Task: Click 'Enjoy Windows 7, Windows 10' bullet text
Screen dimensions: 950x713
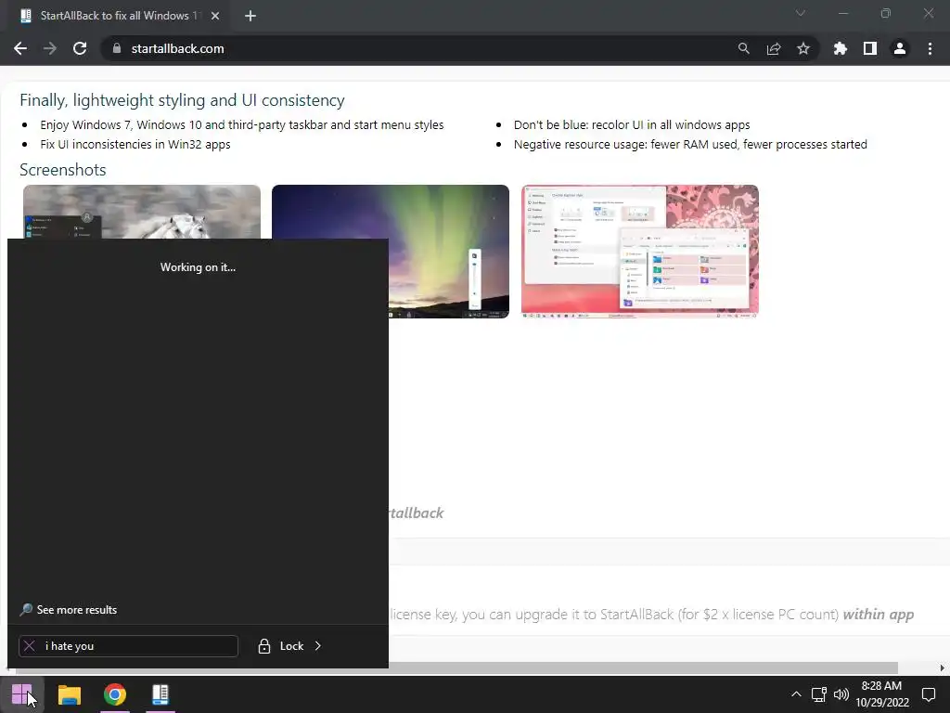Action: click(242, 125)
